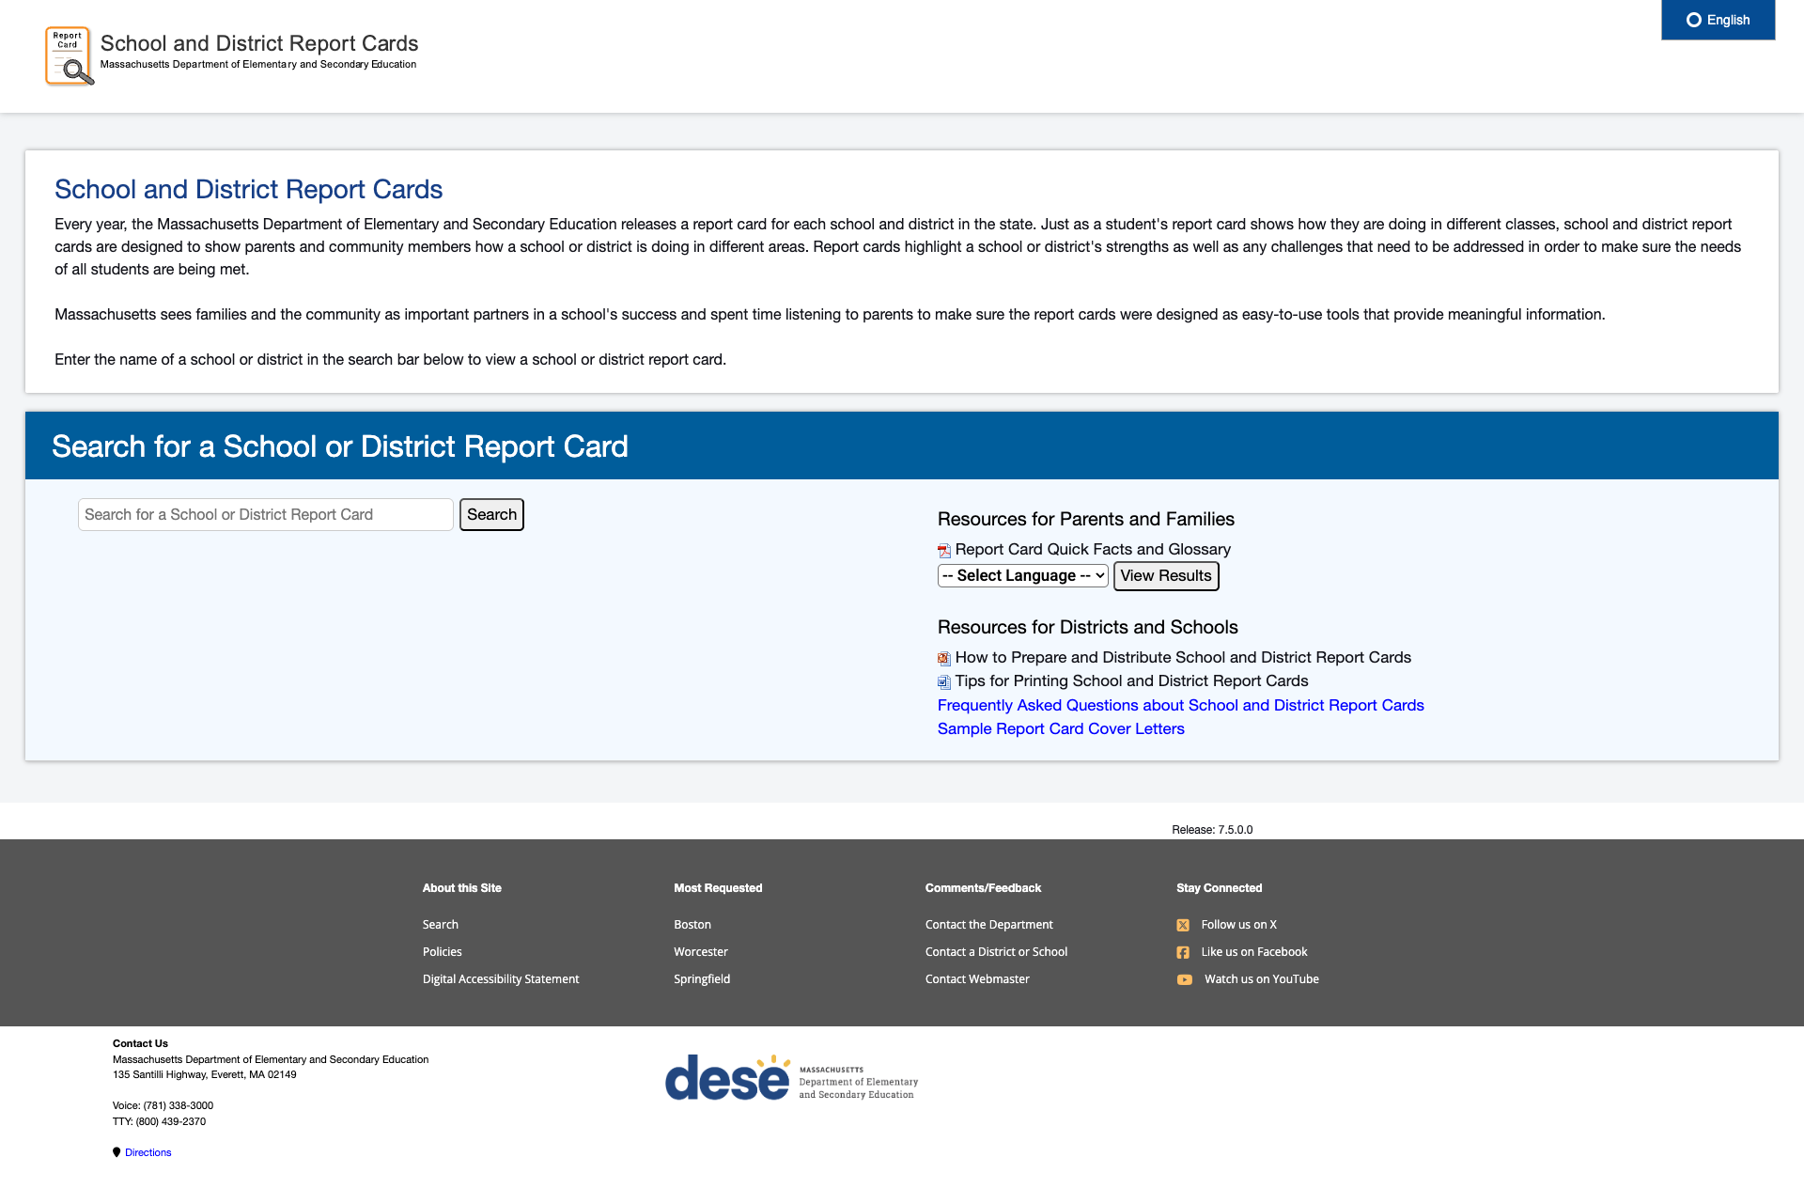Screen dimensions: 1804x1204
Task: Open Worcester under Most Requested
Action: tap(701, 952)
